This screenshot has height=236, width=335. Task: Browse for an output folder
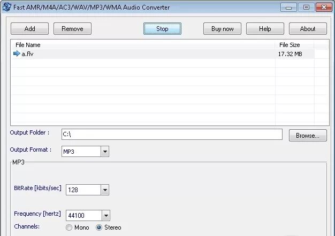(x=308, y=136)
